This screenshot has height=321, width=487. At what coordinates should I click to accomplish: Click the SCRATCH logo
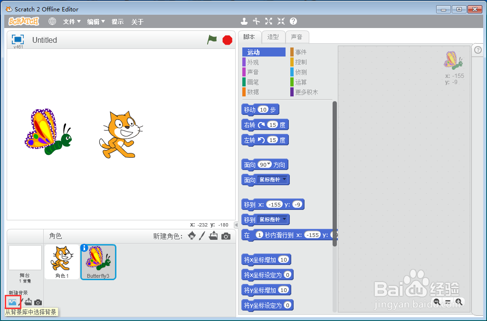tap(24, 21)
